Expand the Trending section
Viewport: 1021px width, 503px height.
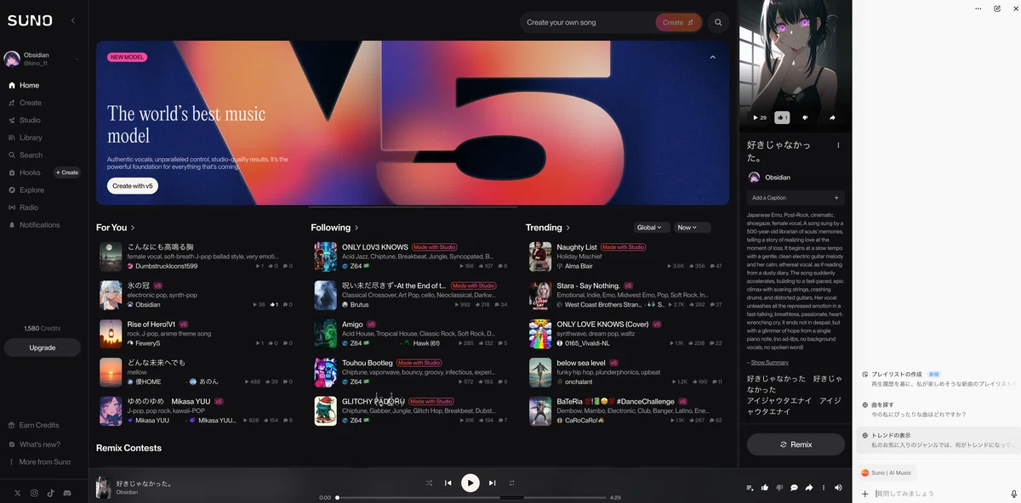coord(548,228)
